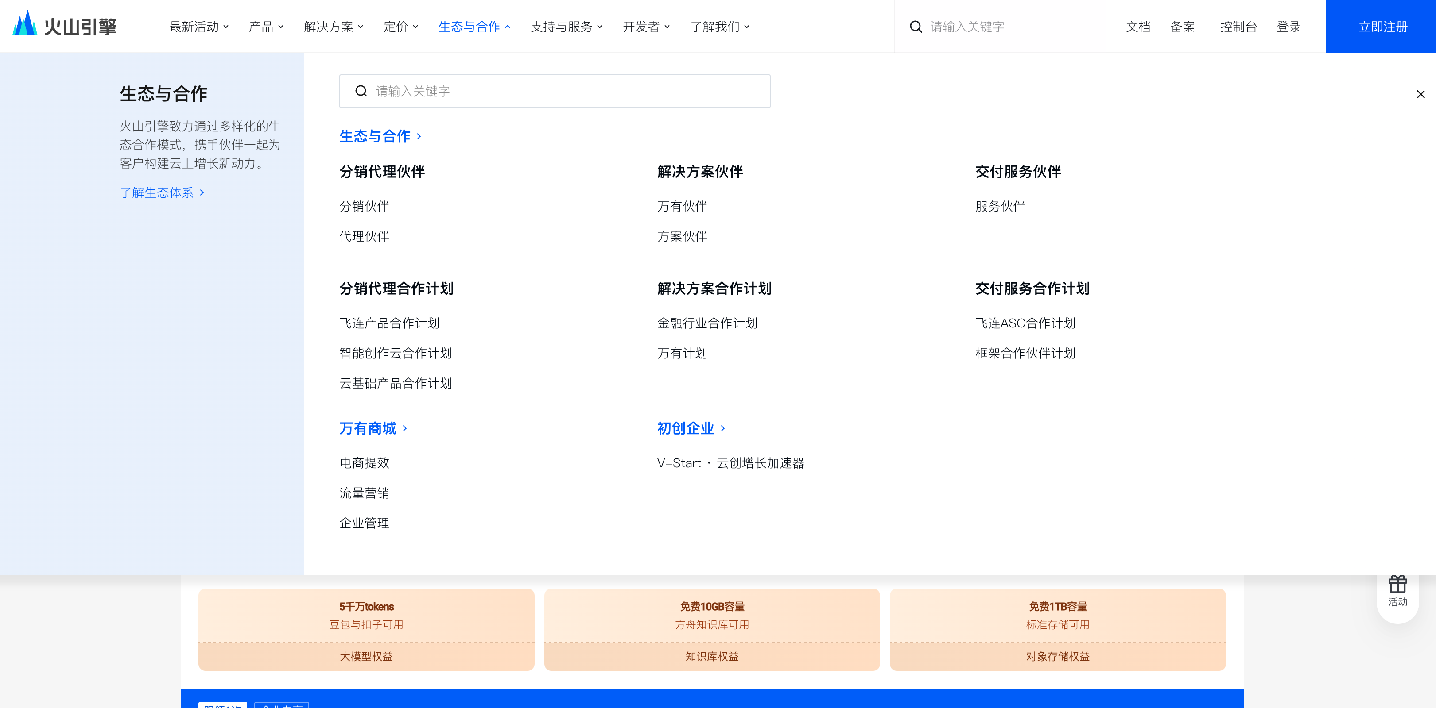
Task: Open the V-Start 云创增长加速器 link
Action: (x=731, y=463)
